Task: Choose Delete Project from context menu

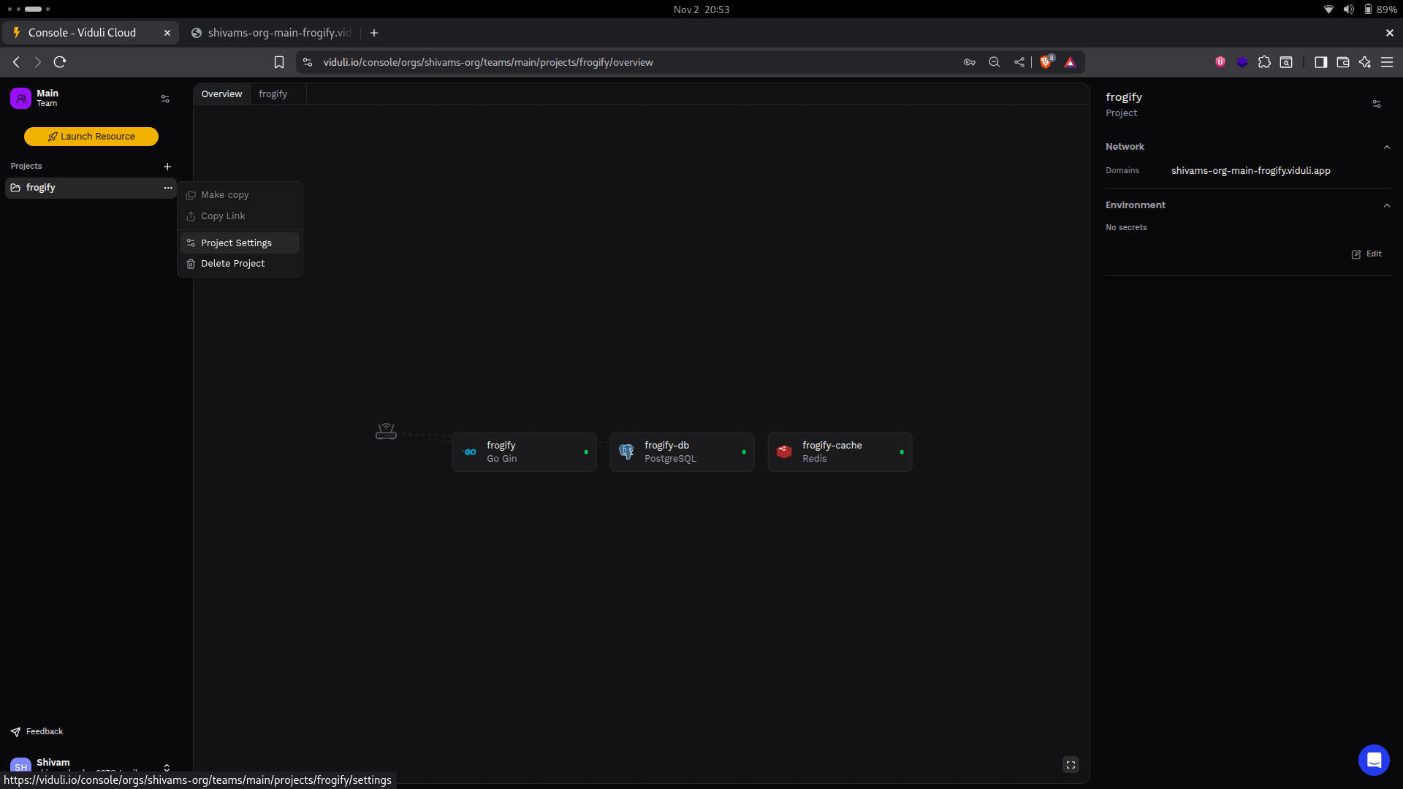Action: [x=232, y=264]
